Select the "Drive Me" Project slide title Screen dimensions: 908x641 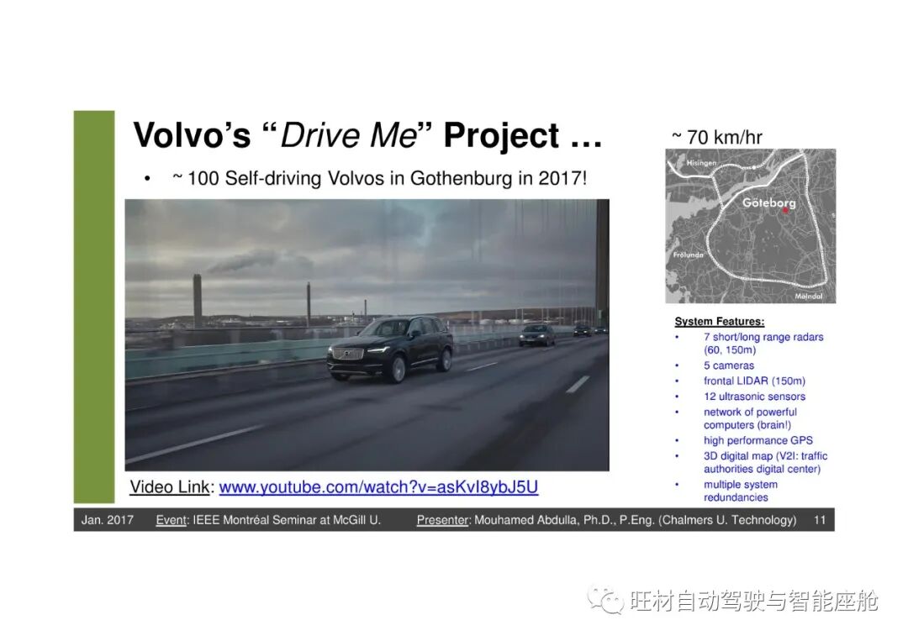pyautogui.click(x=367, y=135)
